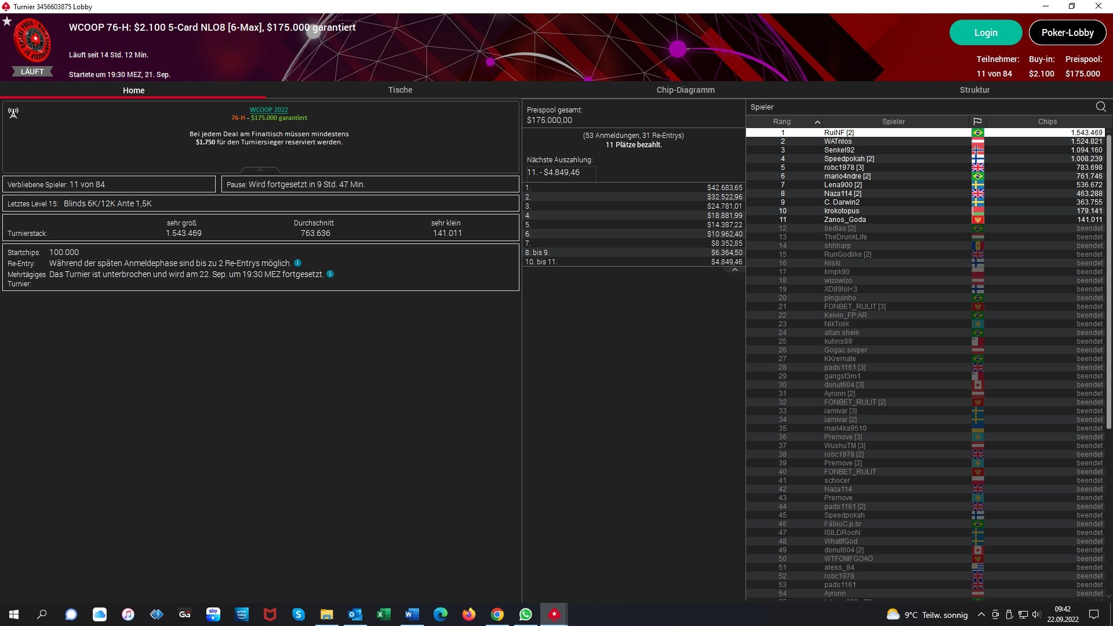Collapse the payout list chevron
The height and width of the screenshot is (626, 1113).
734,270
